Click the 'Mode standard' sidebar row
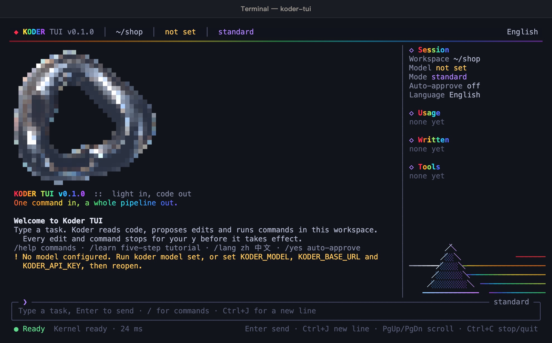552x343 pixels. click(438, 77)
